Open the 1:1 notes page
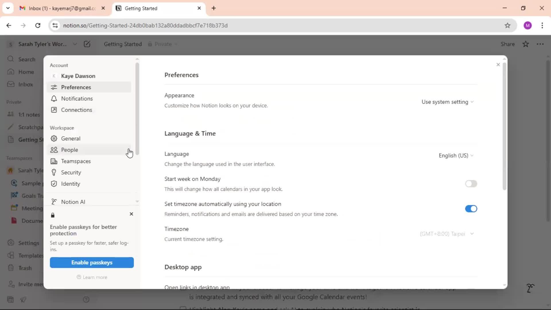The width and height of the screenshot is (551, 310). [25, 115]
